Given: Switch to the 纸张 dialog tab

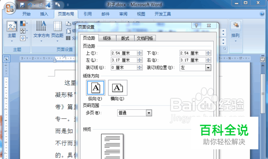Looking at the screenshot, I should pyautogui.click(x=107, y=38).
